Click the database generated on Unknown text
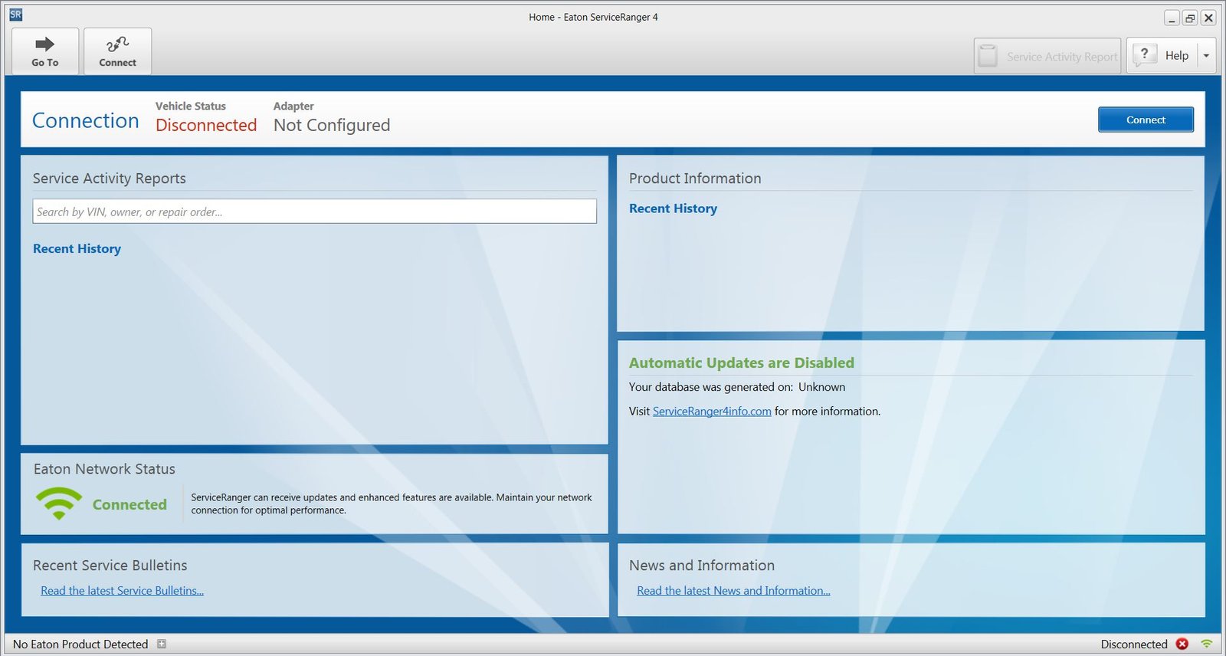 (x=737, y=387)
